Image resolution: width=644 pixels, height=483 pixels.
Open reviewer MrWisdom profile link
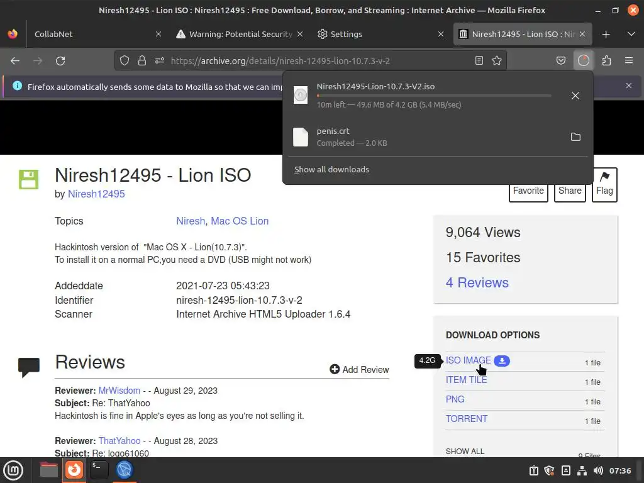(x=119, y=391)
